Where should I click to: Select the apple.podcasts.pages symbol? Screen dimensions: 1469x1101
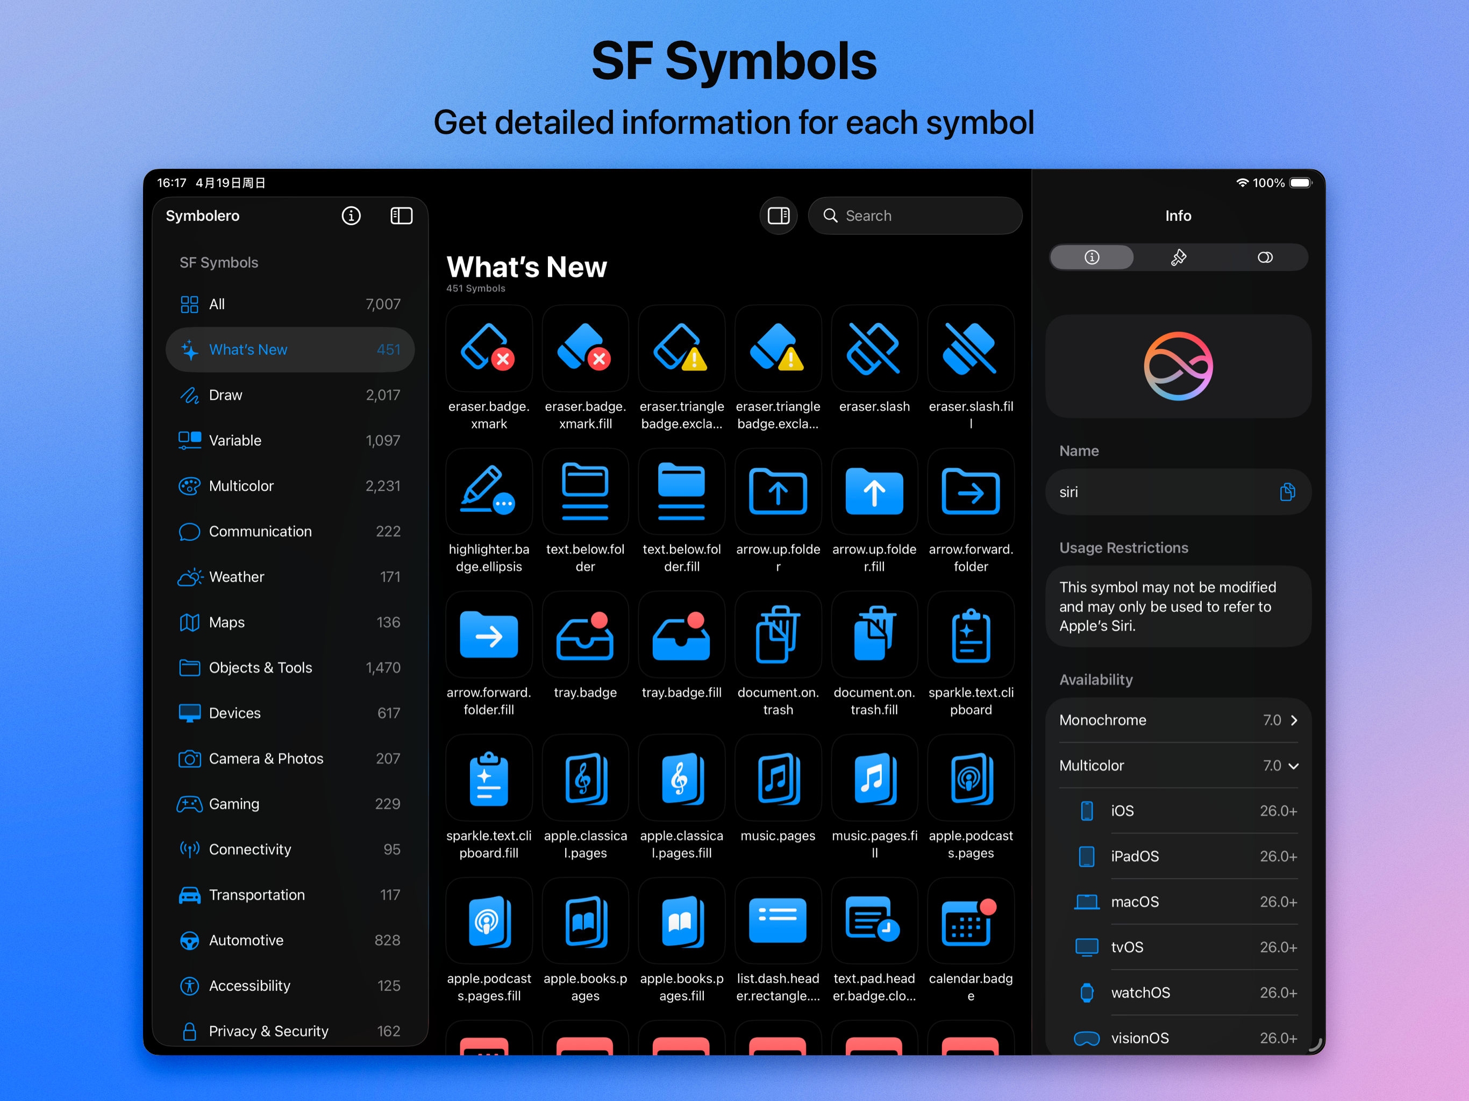(x=971, y=777)
